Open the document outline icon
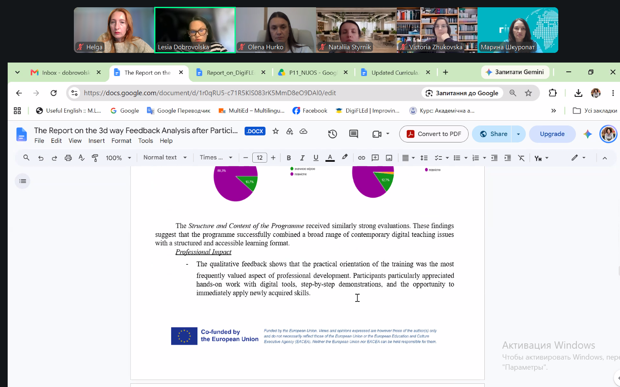The width and height of the screenshot is (620, 387). coord(23,181)
